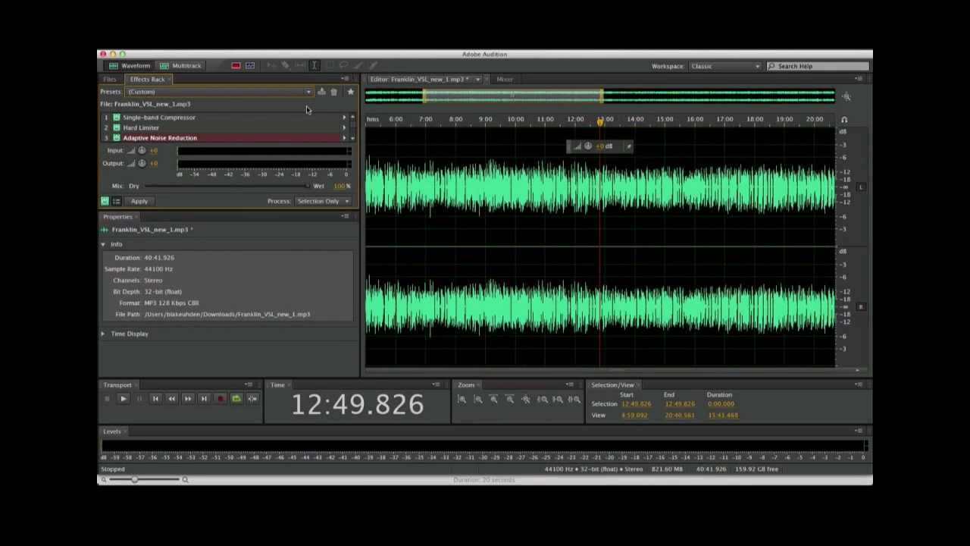Image resolution: width=970 pixels, height=546 pixels.
Task: Move playhead to next marker button
Action: [x=204, y=399]
